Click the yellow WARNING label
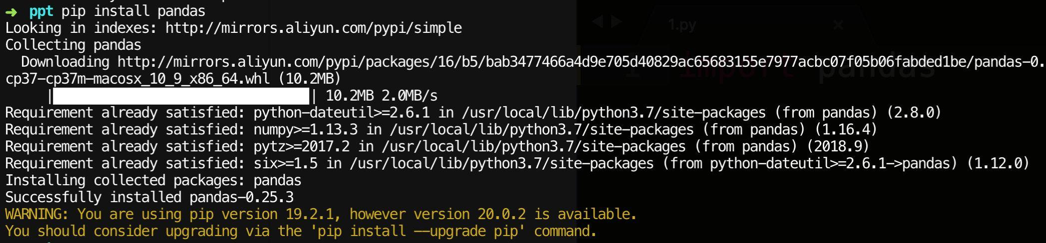 pyautogui.click(x=37, y=214)
